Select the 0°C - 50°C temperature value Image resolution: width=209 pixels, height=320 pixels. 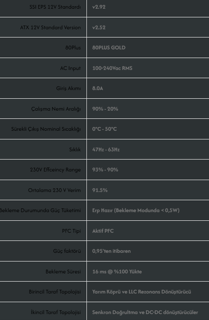click(x=104, y=129)
